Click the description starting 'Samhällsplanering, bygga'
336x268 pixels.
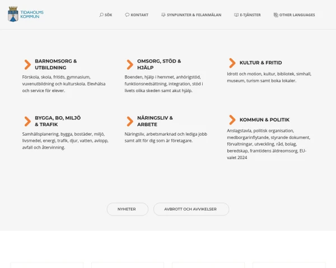click(x=65, y=141)
